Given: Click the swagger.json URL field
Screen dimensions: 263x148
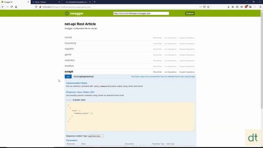Looking at the screenshot, I should coord(141,13).
